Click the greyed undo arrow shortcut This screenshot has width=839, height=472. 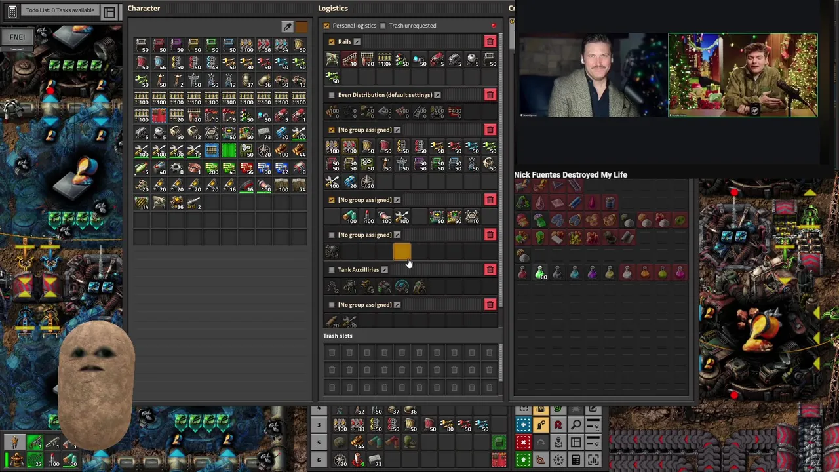(541, 442)
